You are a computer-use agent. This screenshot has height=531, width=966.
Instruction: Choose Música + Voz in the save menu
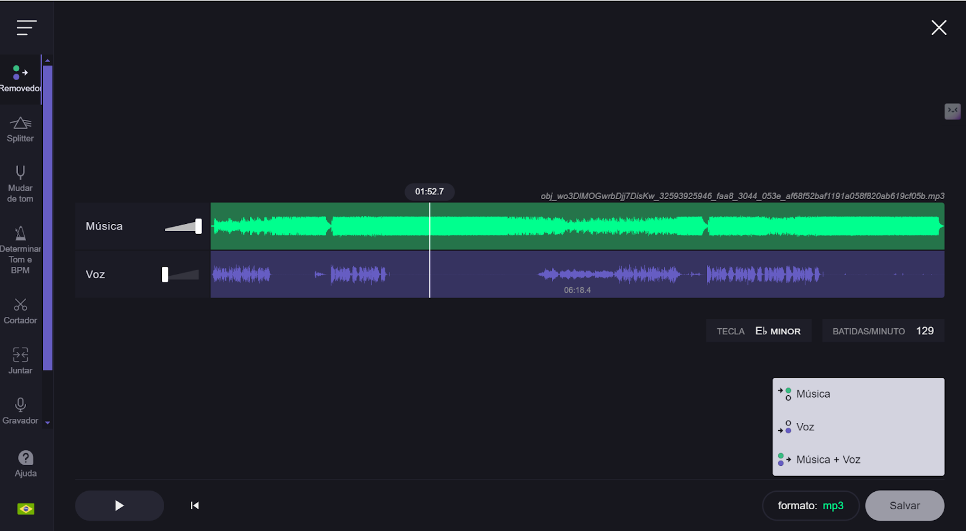tap(859, 460)
